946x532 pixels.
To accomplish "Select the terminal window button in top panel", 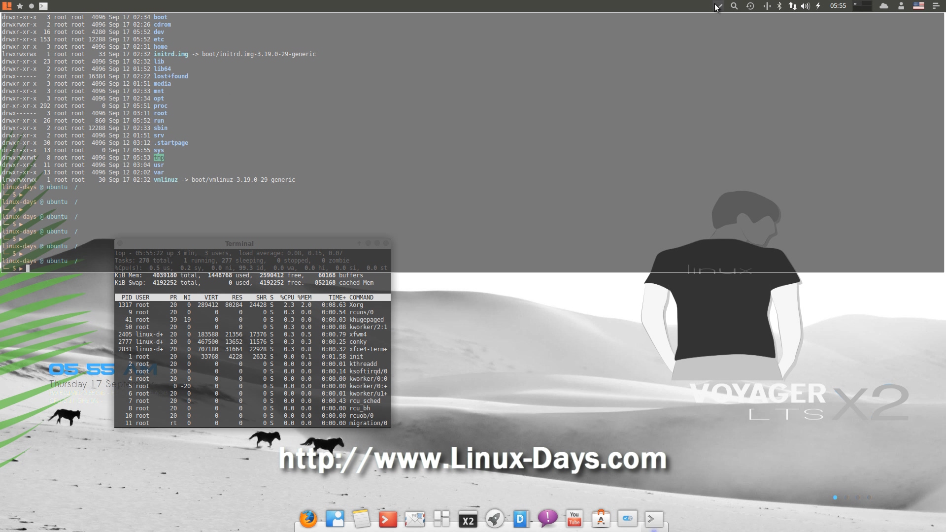I will (43, 6).
